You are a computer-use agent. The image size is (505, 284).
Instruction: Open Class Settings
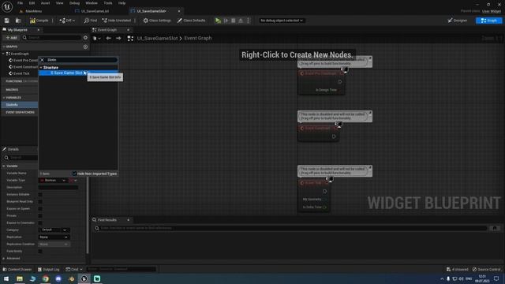point(157,21)
